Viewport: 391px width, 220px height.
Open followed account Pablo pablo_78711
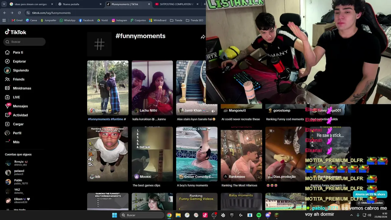tap(16, 182)
